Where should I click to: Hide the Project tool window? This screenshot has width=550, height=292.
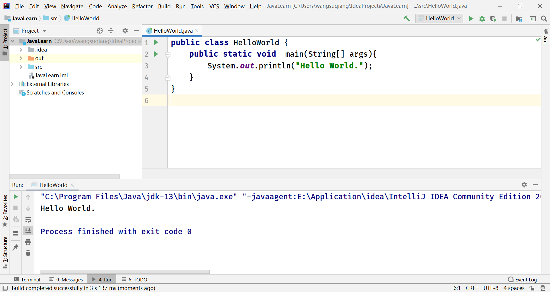pos(136,31)
